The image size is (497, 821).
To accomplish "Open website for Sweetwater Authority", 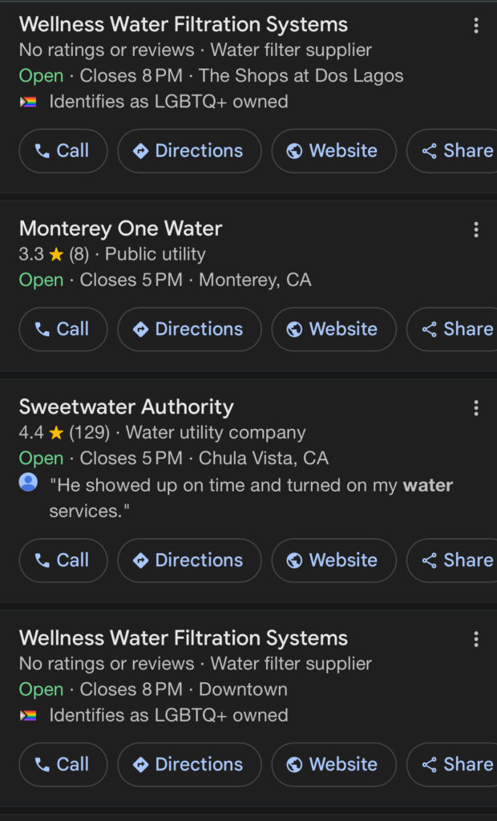I will (x=333, y=560).
